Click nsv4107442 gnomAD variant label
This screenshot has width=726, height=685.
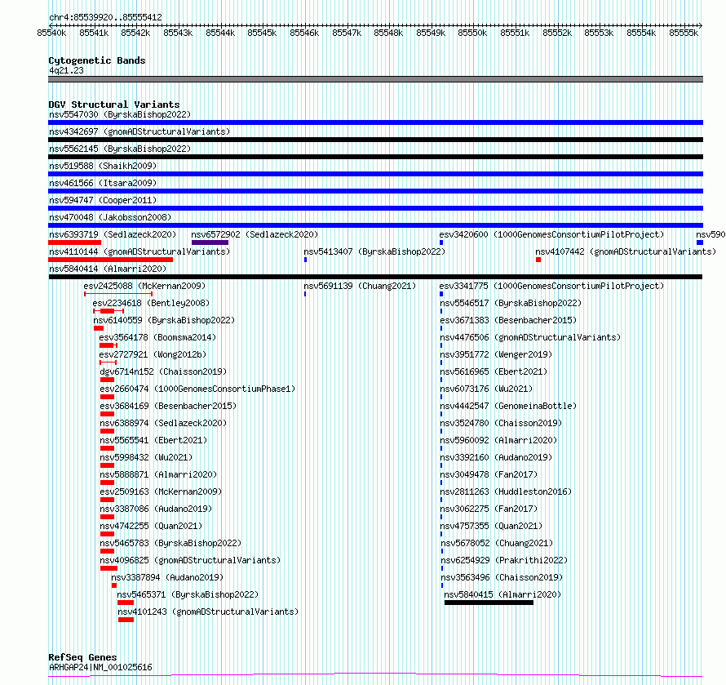(x=626, y=251)
